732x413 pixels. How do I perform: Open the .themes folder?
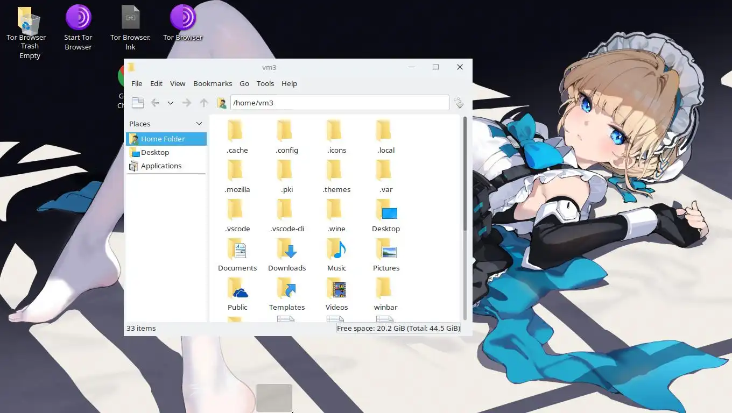click(x=336, y=176)
